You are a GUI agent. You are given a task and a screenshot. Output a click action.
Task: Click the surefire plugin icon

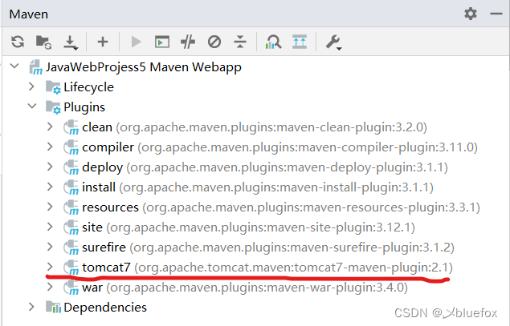(x=71, y=248)
